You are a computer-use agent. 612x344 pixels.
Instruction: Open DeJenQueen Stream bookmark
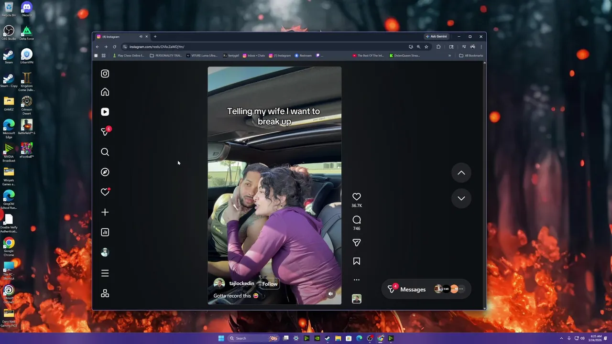pyautogui.click(x=404, y=55)
